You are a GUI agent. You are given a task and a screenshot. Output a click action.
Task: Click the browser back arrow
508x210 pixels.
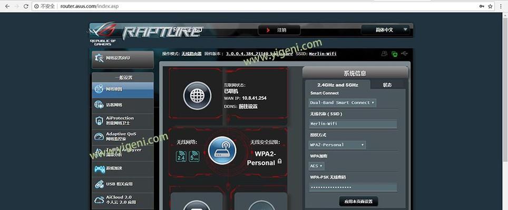7,6
